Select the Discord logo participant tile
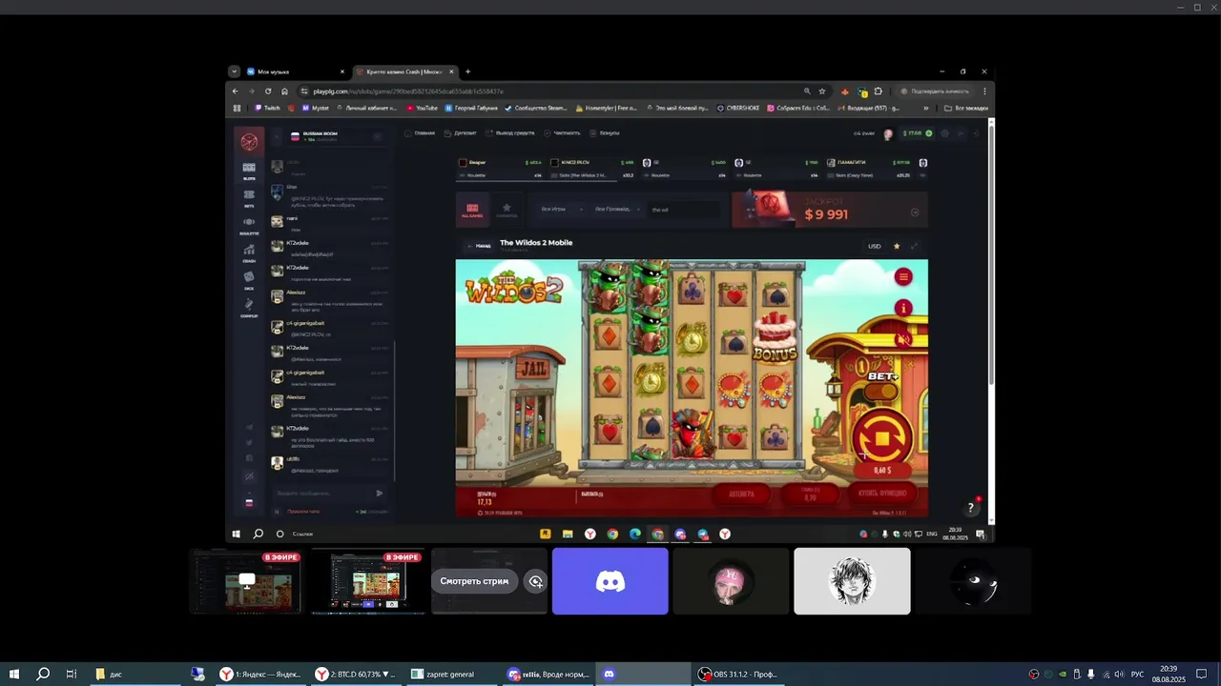Image resolution: width=1221 pixels, height=686 pixels. coord(610,581)
